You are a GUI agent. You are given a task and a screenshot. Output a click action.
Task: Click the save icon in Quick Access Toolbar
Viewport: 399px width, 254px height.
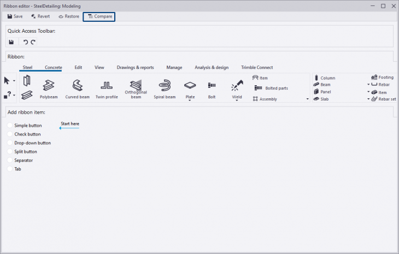pyautogui.click(x=11, y=42)
